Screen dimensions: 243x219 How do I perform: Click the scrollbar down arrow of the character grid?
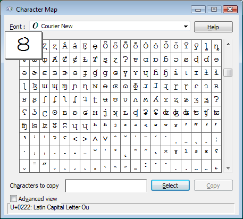point(228,169)
